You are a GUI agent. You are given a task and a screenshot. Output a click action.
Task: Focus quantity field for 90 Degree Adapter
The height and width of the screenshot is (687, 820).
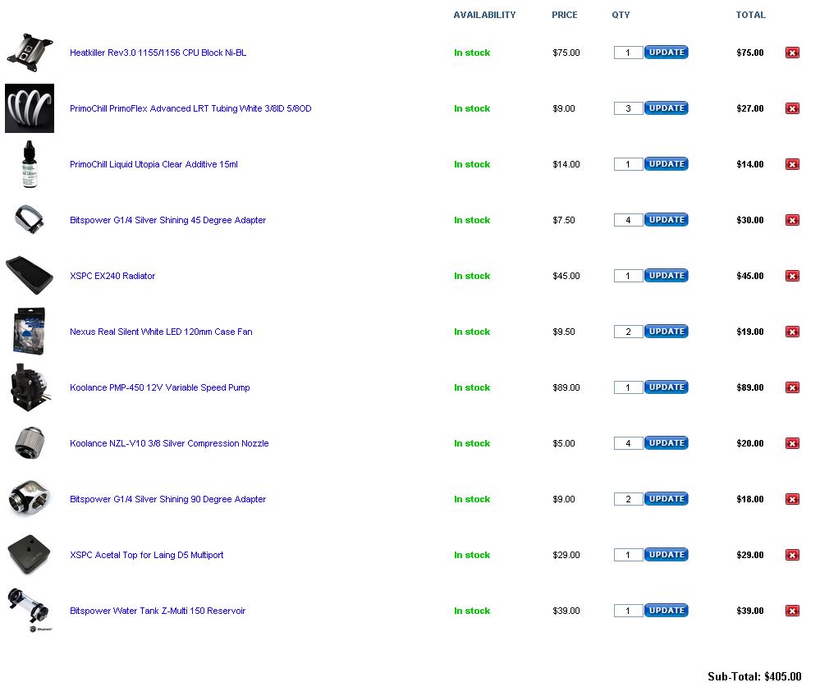tap(628, 499)
